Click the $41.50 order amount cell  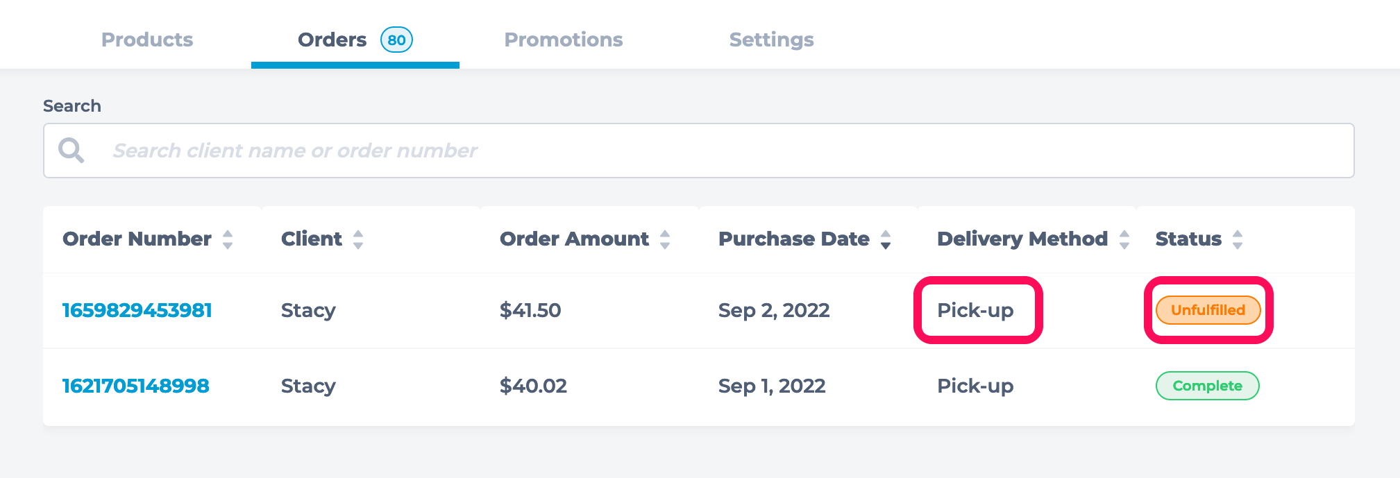coord(530,310)
